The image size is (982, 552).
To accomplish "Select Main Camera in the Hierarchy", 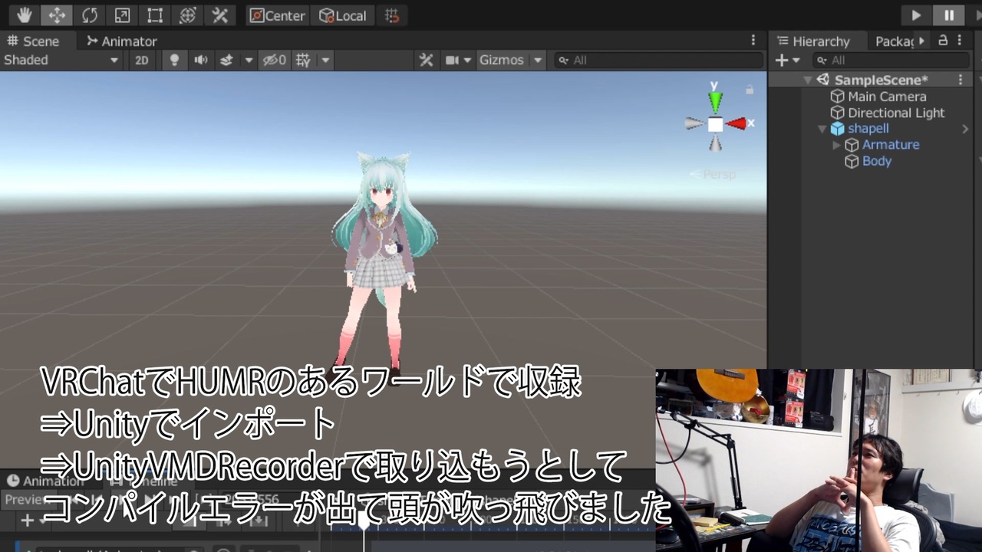I will [x=887, y=97].
